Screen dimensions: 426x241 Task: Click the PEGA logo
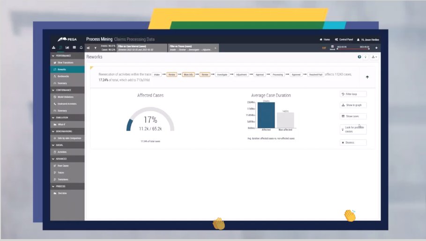coord(67,39)
